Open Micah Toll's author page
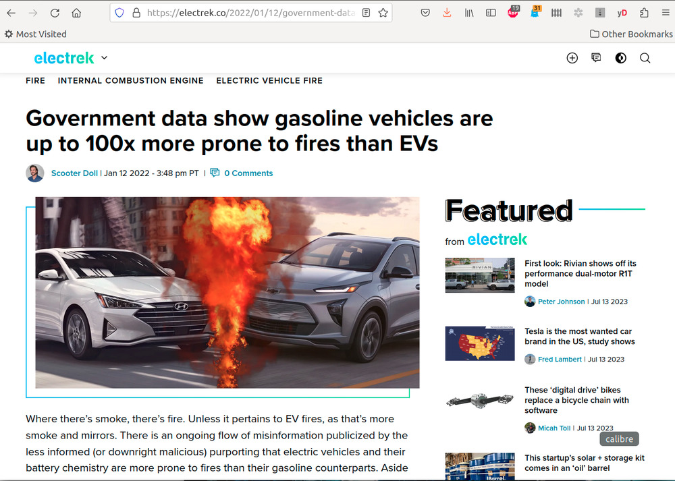 (x=554, y=428)
